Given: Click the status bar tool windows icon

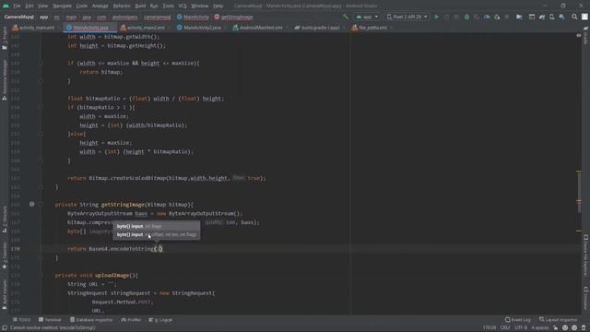Looking at the screenshot, I should 5,328.
